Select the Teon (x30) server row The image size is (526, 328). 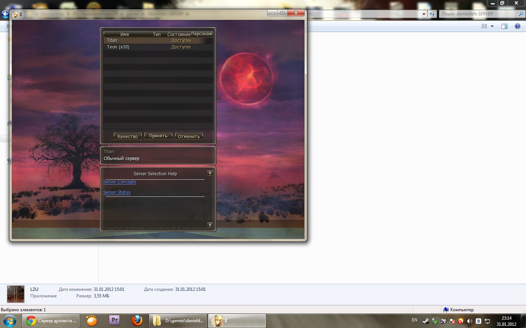pos(158,47)
